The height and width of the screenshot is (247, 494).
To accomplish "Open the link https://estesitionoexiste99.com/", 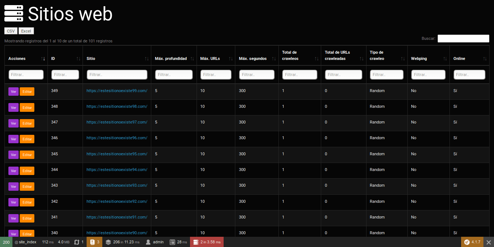I will point(117,91).
